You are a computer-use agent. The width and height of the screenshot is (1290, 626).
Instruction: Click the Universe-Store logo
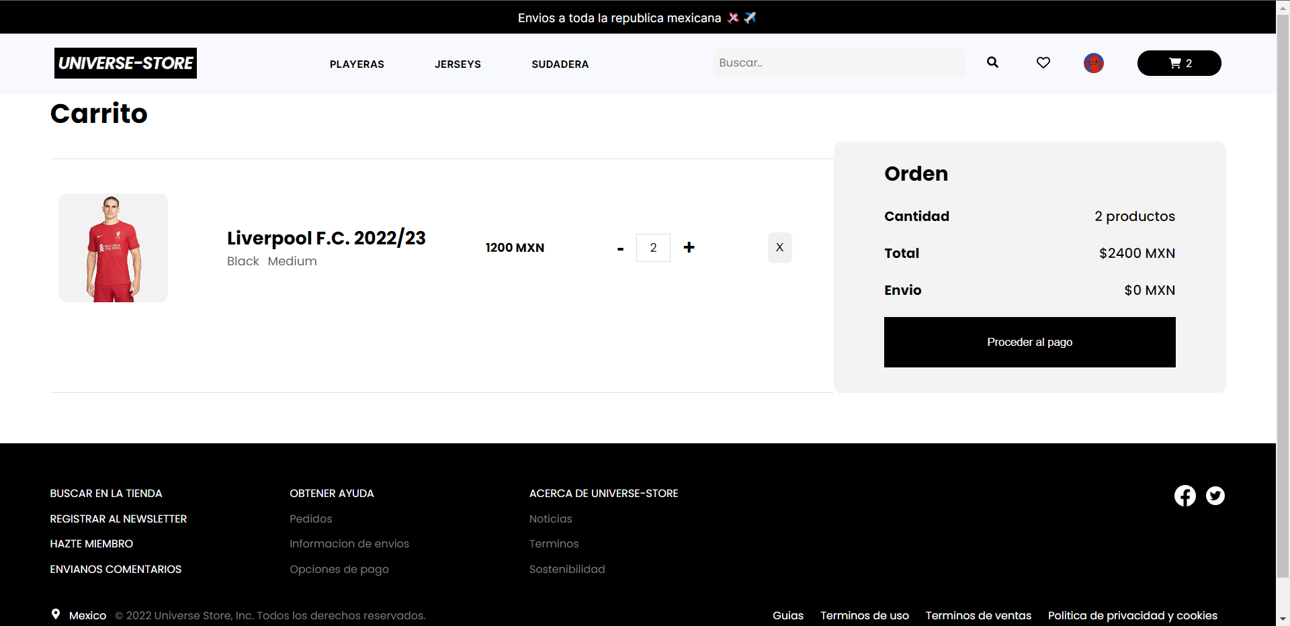[x=126, y=63]
